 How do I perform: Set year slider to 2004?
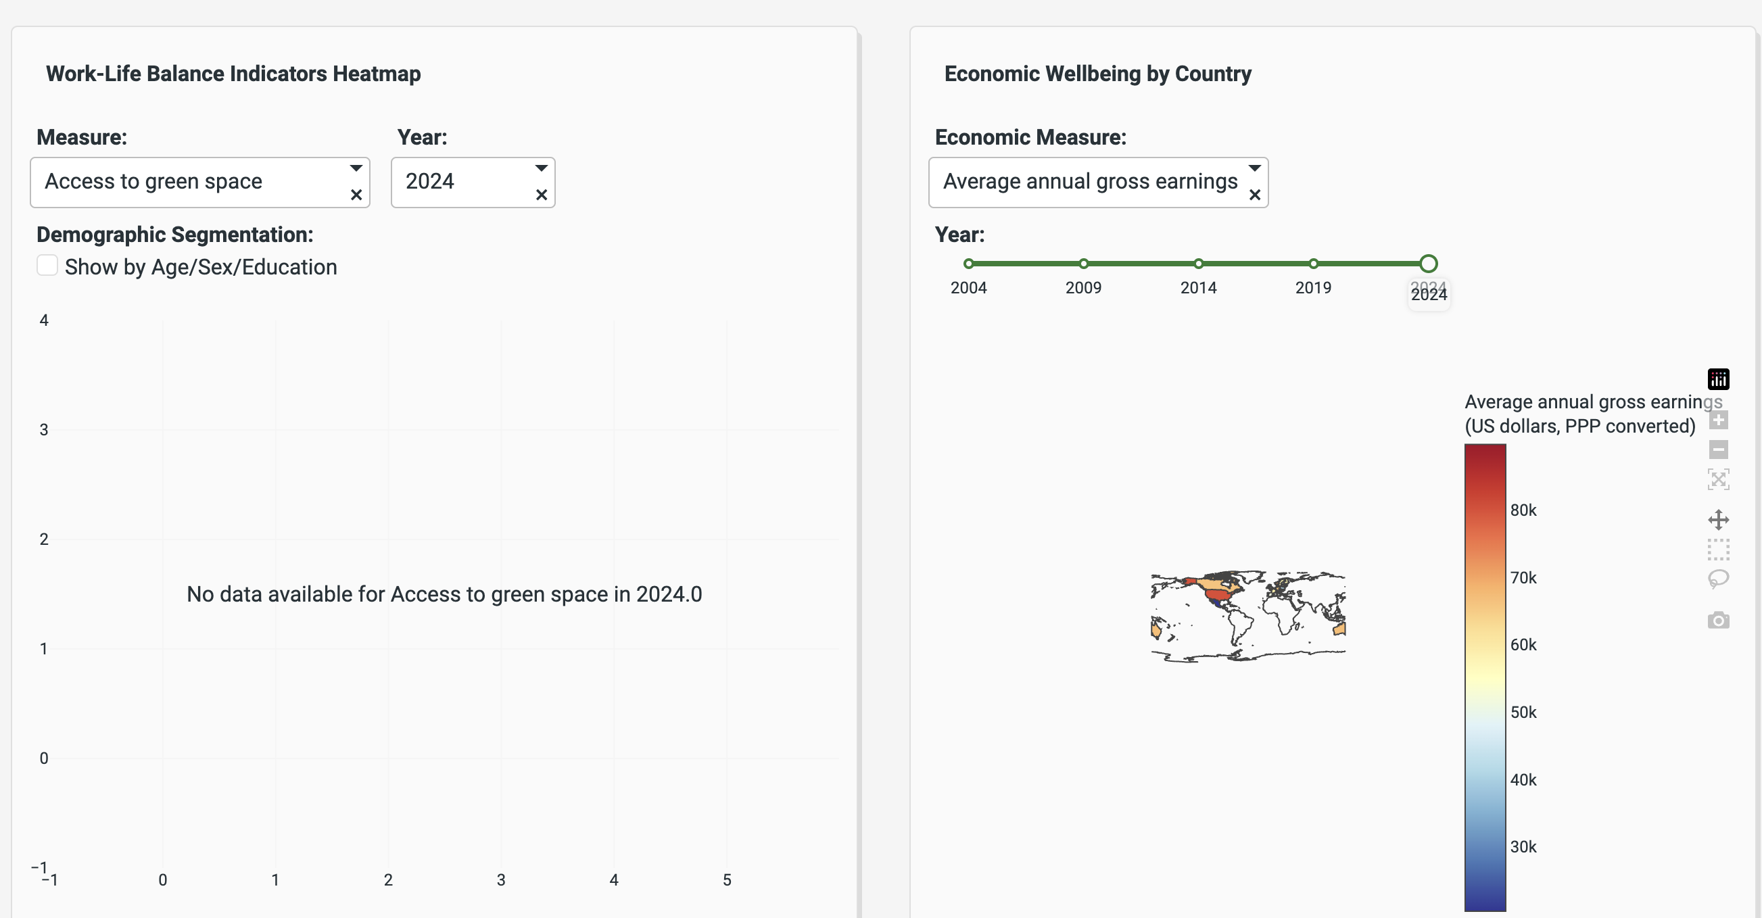[x=968, y=264]
